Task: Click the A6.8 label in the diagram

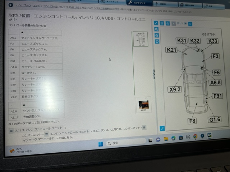Action: 215,83
